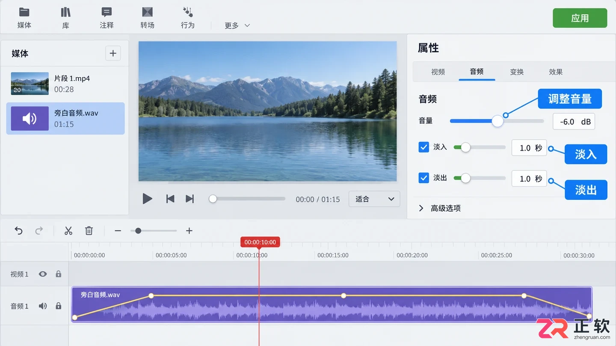Screen dimensions: 616x346
Task: Open the 转场 transitions tool
Action: pos(147,18)
